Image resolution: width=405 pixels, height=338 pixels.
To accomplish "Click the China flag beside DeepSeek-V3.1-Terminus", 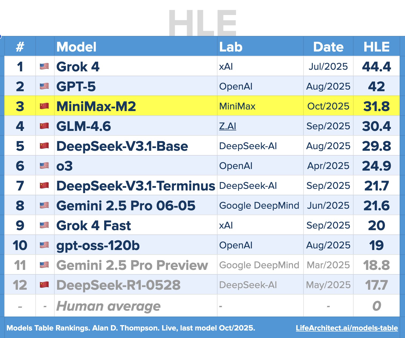I will point(44,185).
